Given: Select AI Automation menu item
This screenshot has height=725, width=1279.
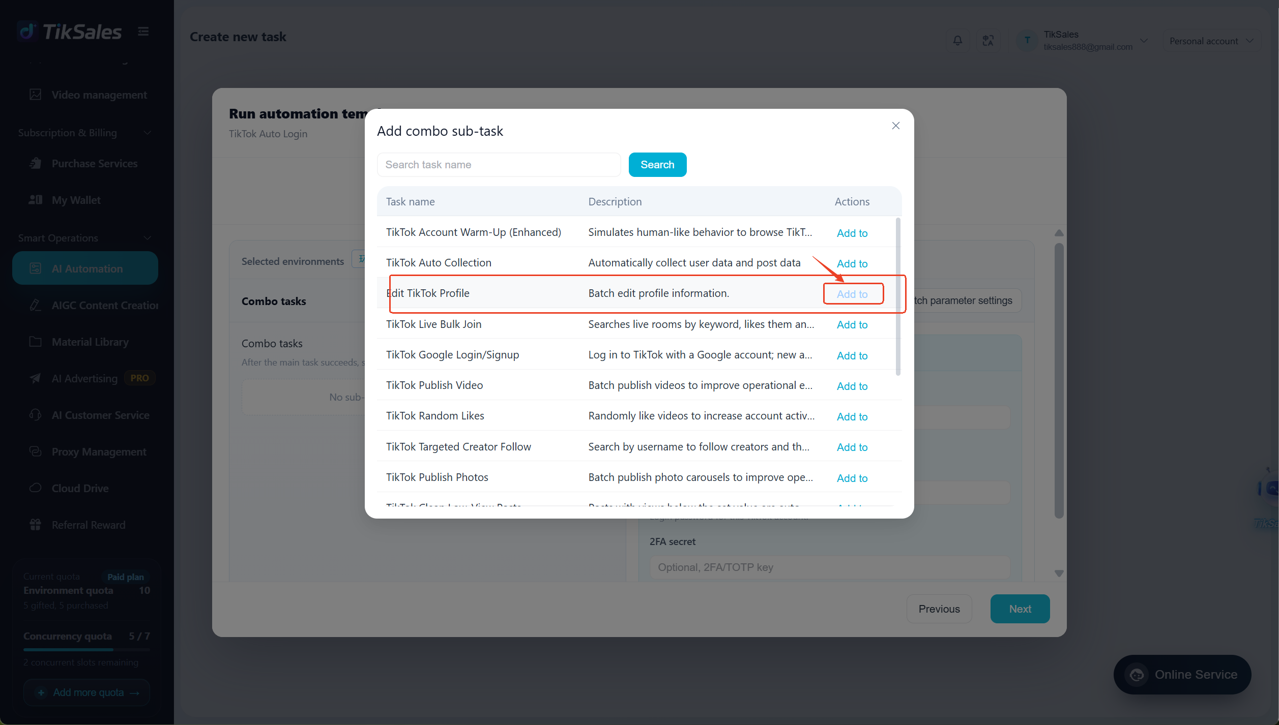Looking at the screenshot, I should tap(85, 268).
